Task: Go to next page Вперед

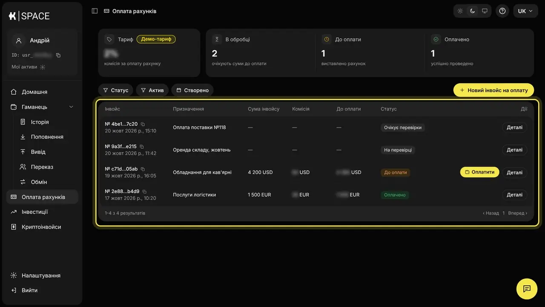Action: coord(517,213)
